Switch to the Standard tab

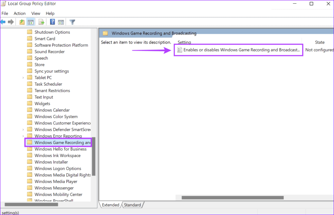pyautogui.click(x=132, y=205)
